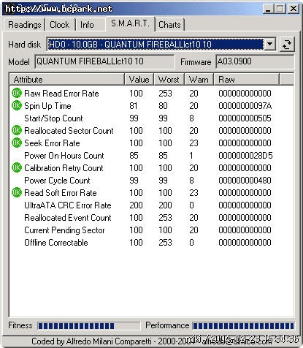Select the Power On Hours Count row
Viewport: 303px width, 348px height.
pos(151,156)
